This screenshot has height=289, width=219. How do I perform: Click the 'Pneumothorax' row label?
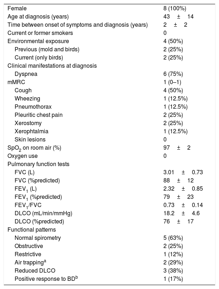[x=33, y=107]
